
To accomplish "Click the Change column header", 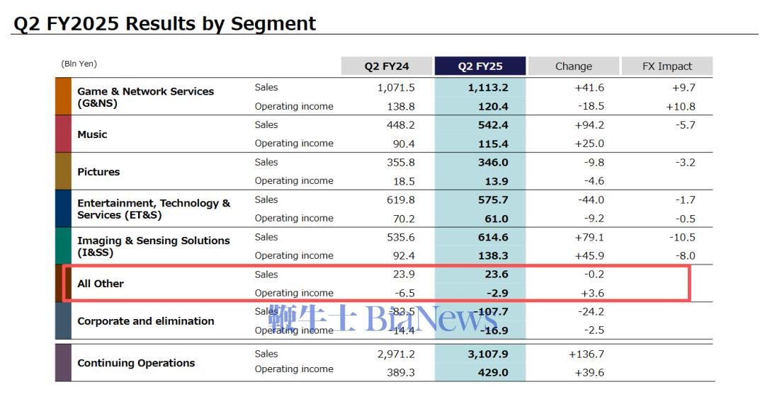I will point(573,66).
